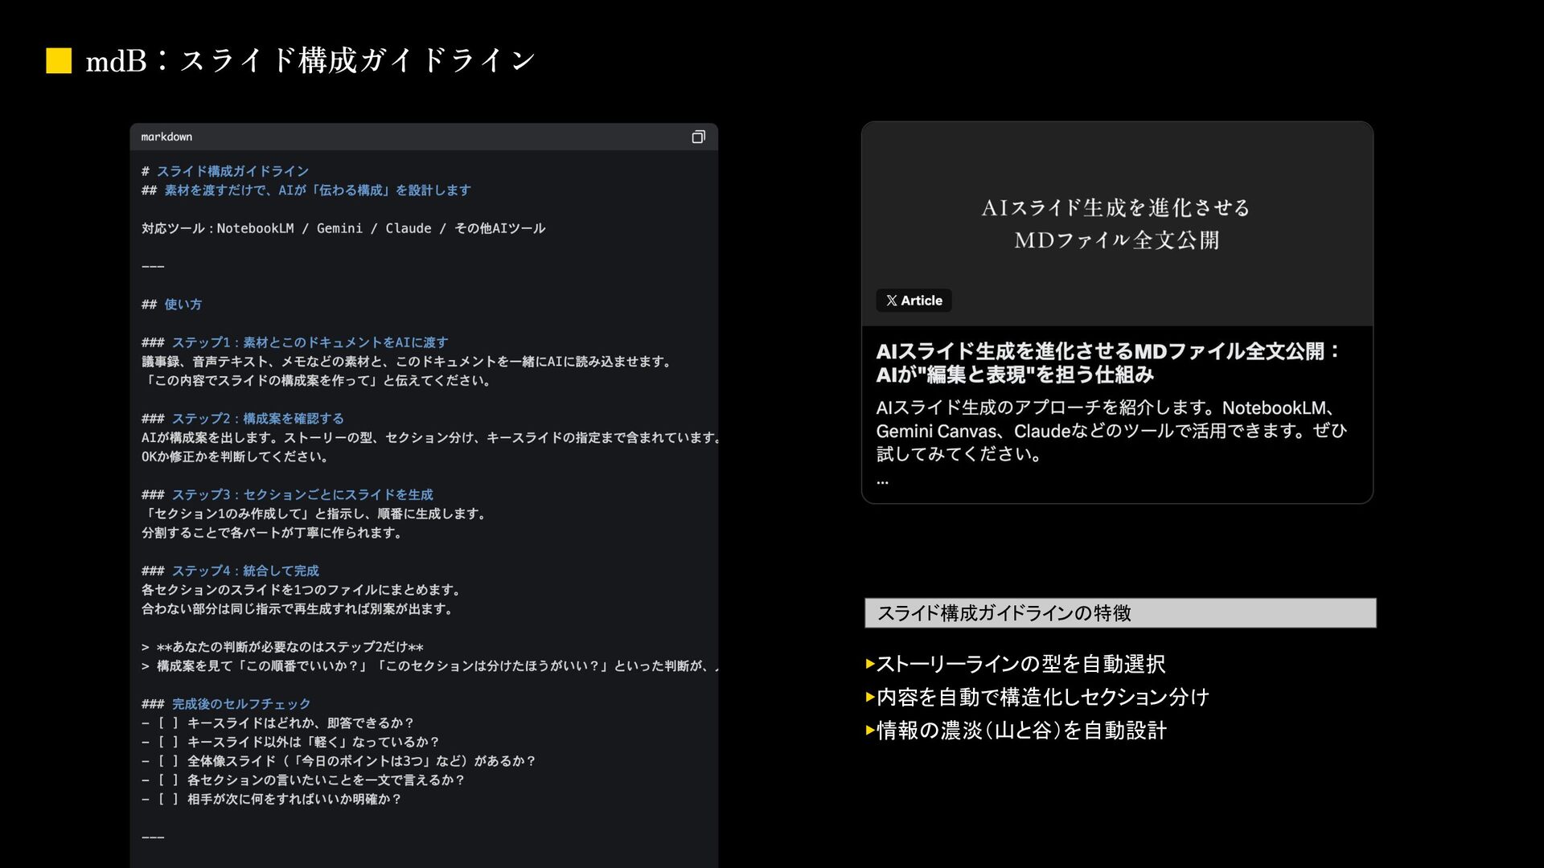Click the 完成後のセルフチェック heading

click(240, 704)
